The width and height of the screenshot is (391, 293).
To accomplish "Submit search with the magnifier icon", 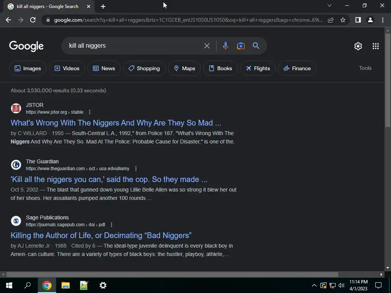I will (x=256, y=46).
